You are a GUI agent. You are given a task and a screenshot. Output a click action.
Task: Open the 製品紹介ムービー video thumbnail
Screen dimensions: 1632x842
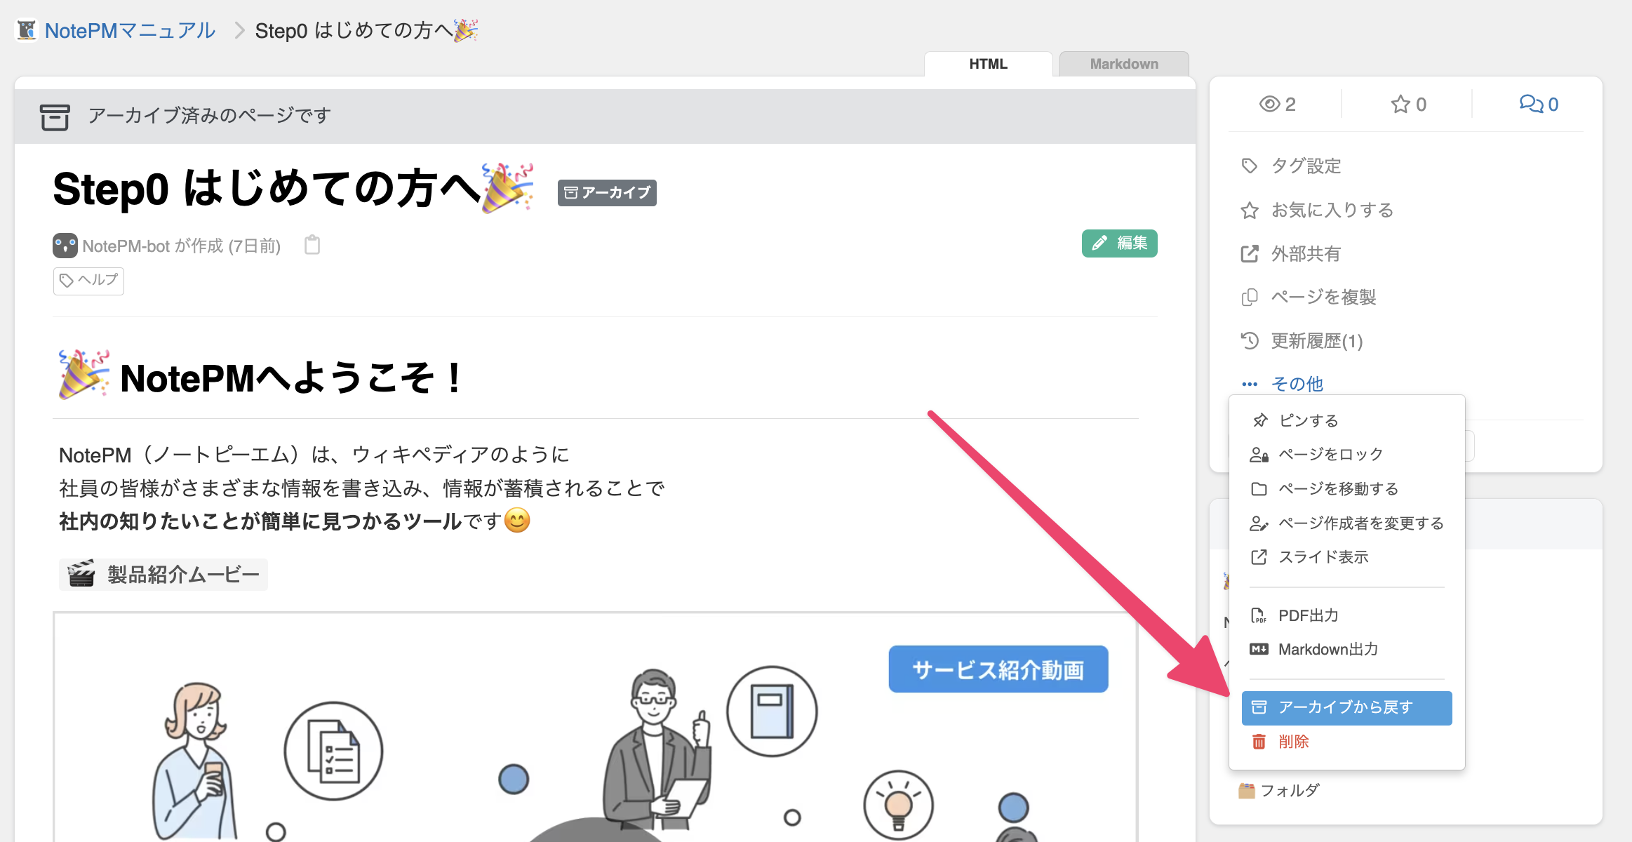595,727
